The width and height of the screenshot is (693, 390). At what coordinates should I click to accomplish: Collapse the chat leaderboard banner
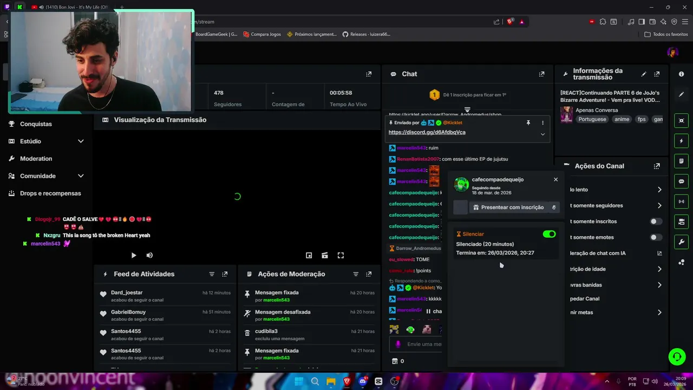467,109
